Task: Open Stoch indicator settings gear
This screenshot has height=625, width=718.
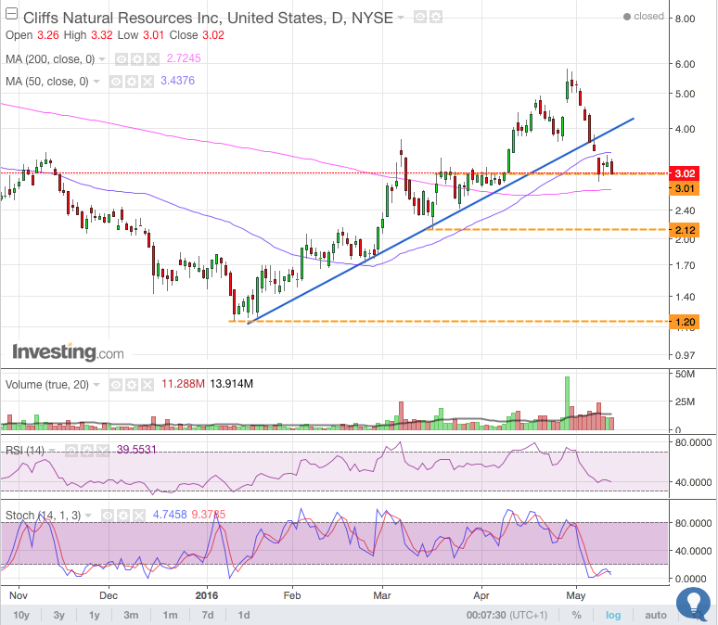Action: coord(123,516)
